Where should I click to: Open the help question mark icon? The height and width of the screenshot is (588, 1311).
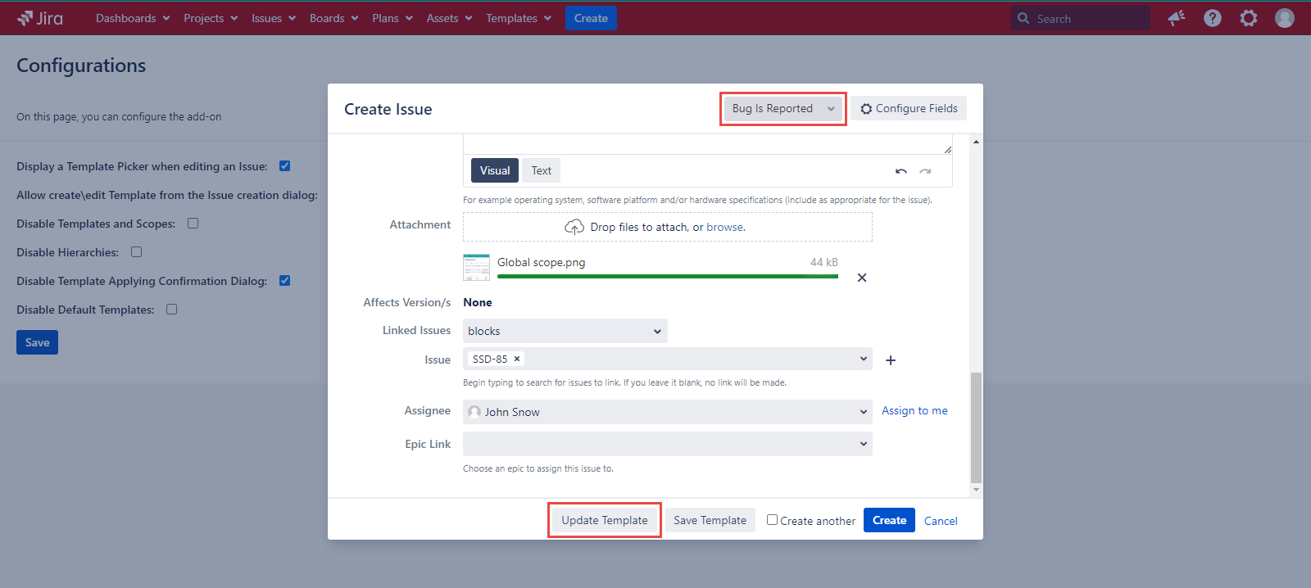point(1213,18)
